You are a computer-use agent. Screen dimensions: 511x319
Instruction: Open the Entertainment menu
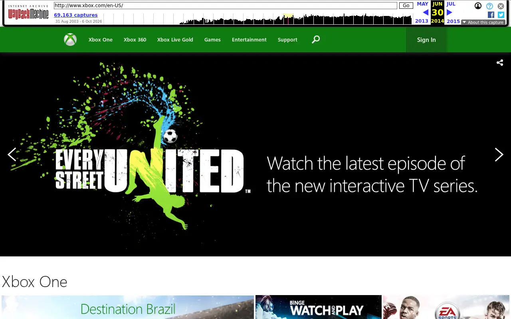(x=249, y=39)
